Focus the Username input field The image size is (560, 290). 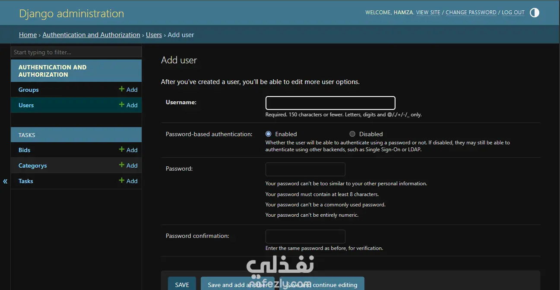coord(330,103)
